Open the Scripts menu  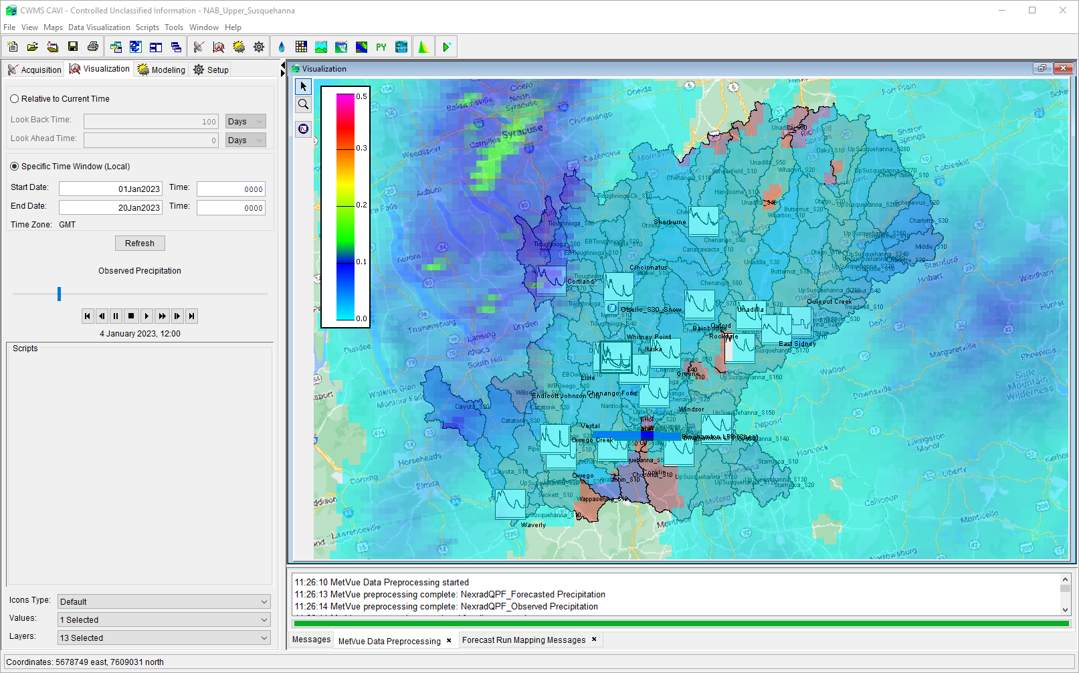147,27
